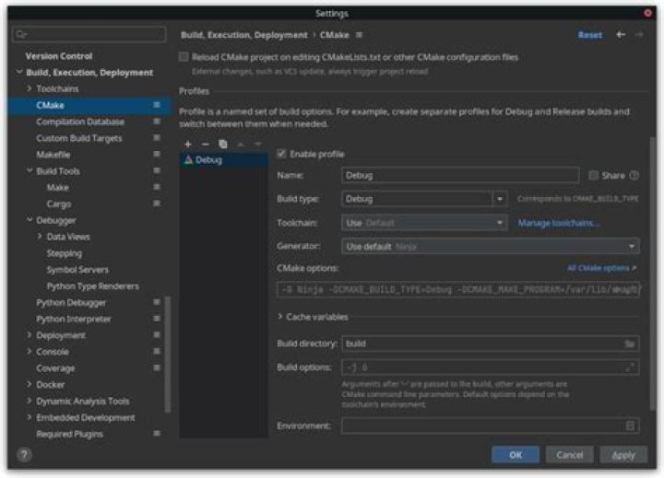Viewport: 664px width, 478px height.
Task: Click project icon on Python Interpreter row
Action: click(157, 319)
